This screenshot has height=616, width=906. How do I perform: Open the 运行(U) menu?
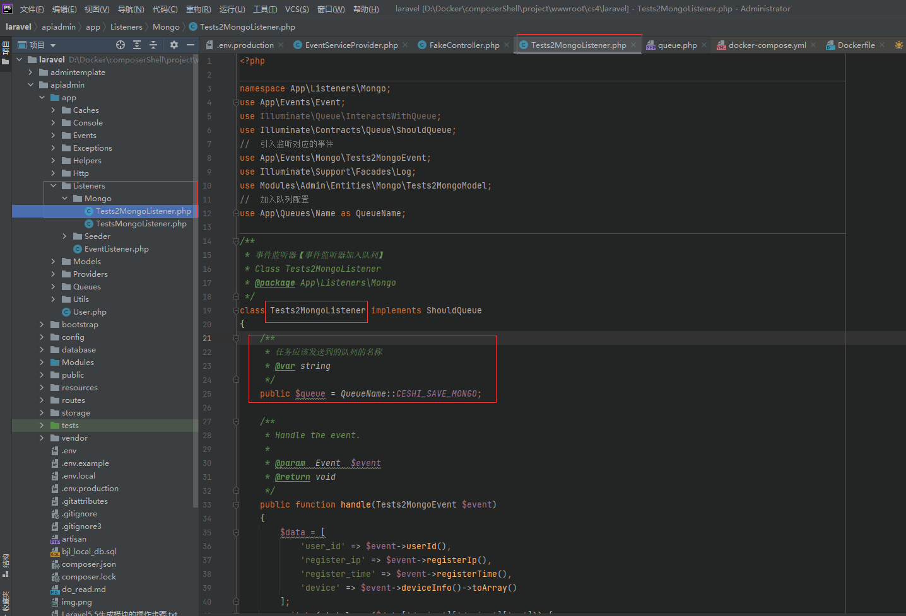tap(232, 9)
